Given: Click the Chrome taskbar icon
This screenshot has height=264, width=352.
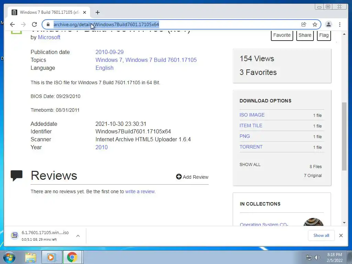Looking at the screenshot, I should (72, 257).
